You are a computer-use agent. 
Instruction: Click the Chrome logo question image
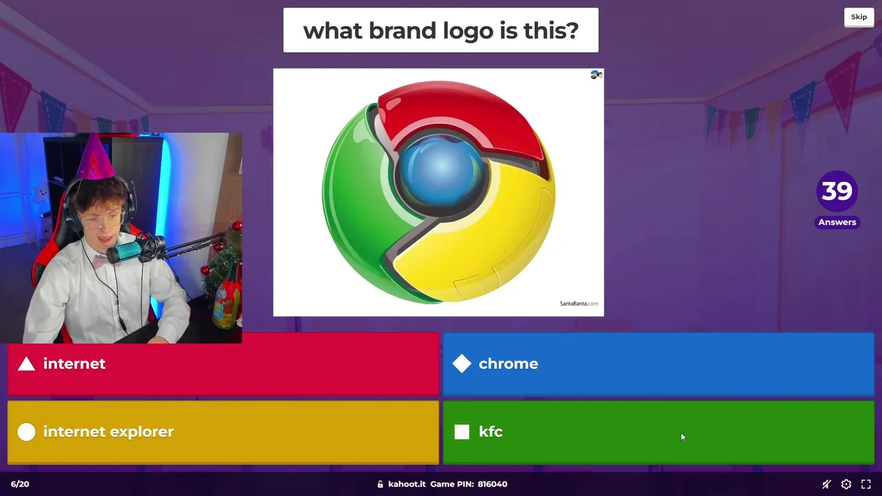coord(438,192)
